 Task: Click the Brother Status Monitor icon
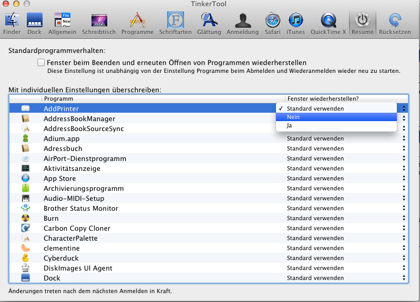point(25,208)
